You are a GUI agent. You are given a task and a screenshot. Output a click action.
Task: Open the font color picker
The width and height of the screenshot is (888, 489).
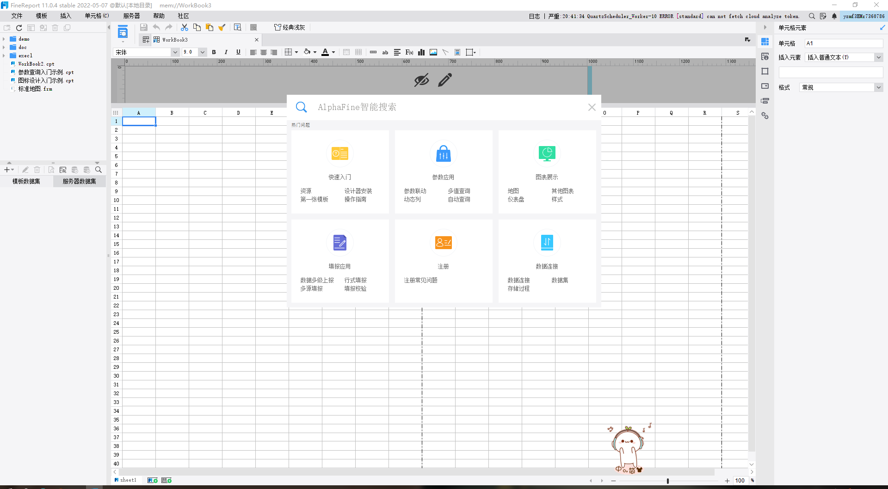[x=326, y=52]
